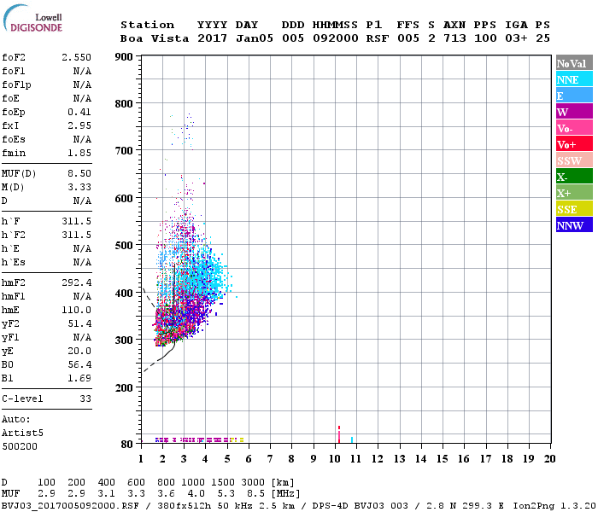Click the M(D) value 3.33

[79, 187]
